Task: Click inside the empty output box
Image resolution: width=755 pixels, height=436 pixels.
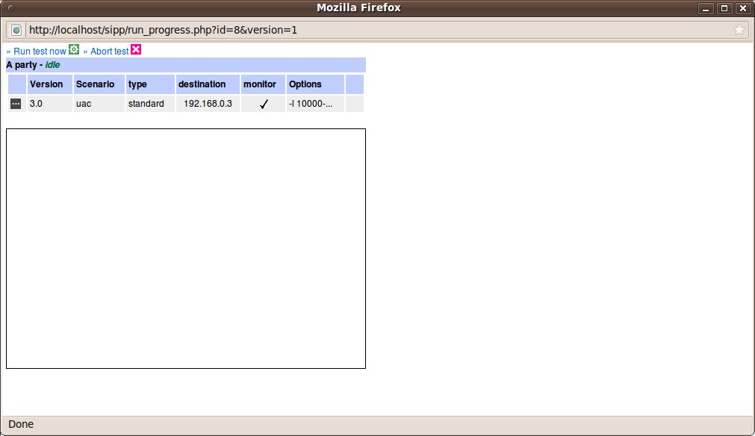Action: (186, 249)
